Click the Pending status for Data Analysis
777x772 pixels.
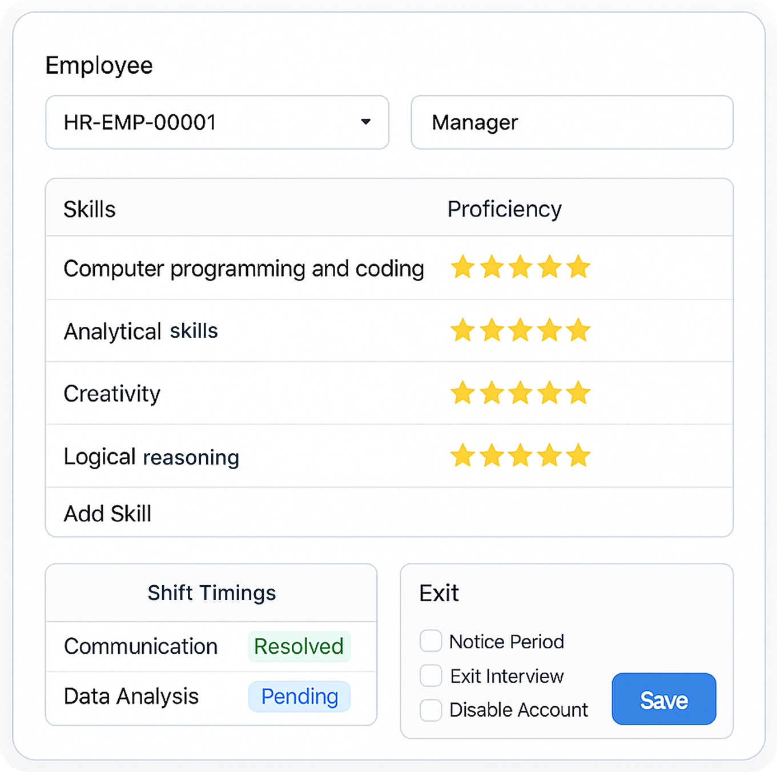[299, 697]
